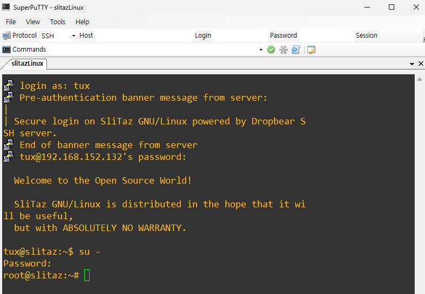
Task: Click PuTTY icon beside 'End of banner message'
Action: pos(9,144)
